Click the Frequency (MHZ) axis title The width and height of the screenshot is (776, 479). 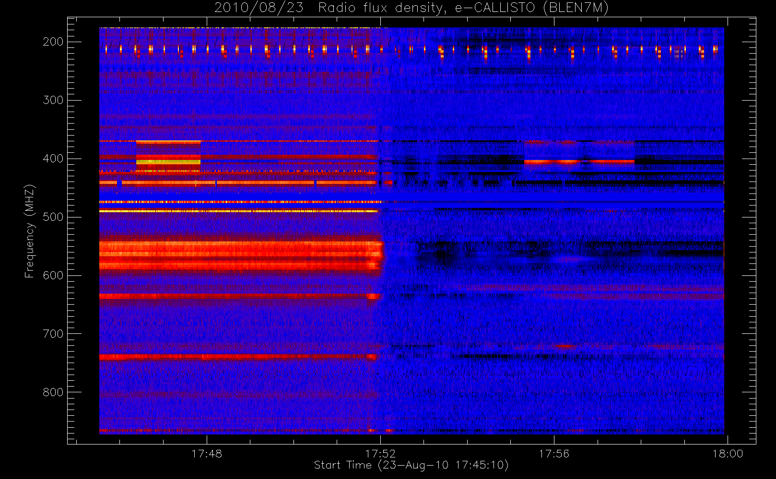30,231
